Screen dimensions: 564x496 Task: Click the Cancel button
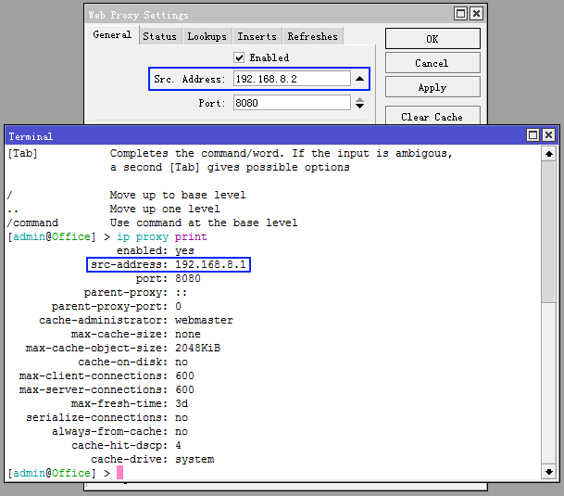432,63
